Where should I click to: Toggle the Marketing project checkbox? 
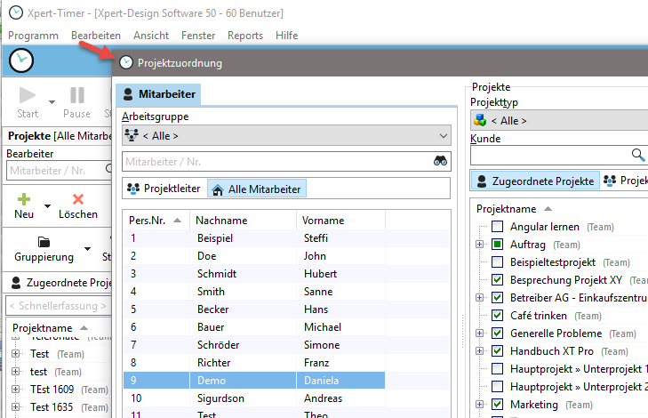498,405
